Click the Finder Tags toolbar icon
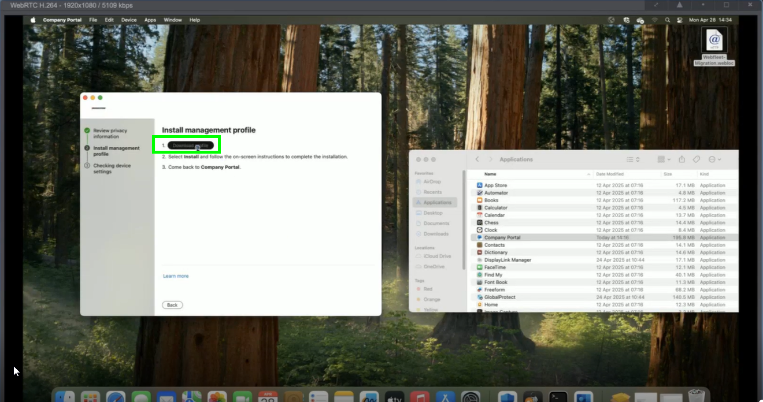The image size is (763, 402). (697, 159)
